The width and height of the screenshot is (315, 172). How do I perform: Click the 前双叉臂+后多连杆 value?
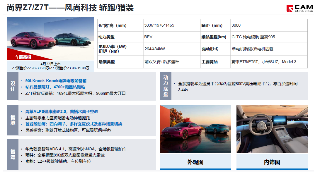[x=162, y=62]
